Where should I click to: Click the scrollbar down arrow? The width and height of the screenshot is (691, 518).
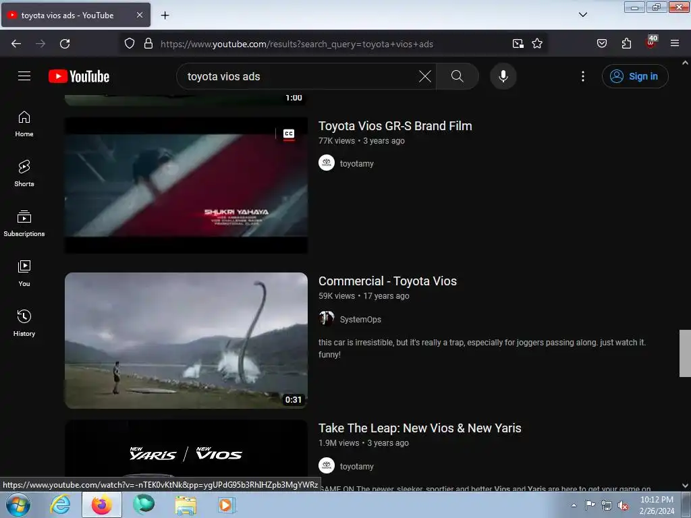(685, 486)
